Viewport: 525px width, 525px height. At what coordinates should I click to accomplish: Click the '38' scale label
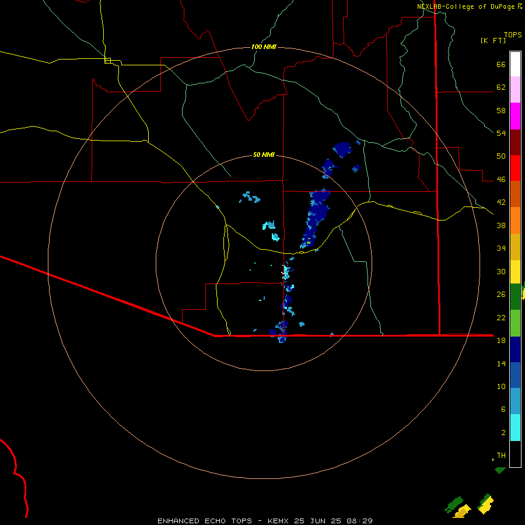point(501,225)
